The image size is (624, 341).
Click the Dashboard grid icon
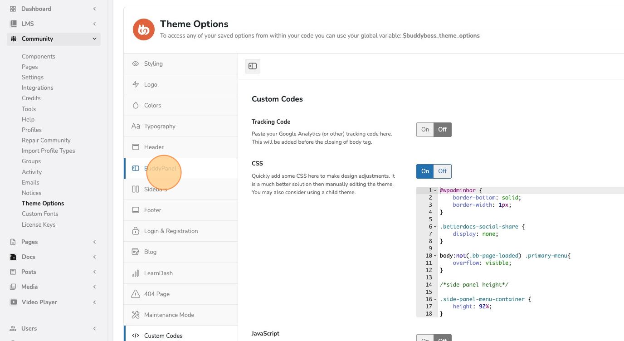(13, 9)
